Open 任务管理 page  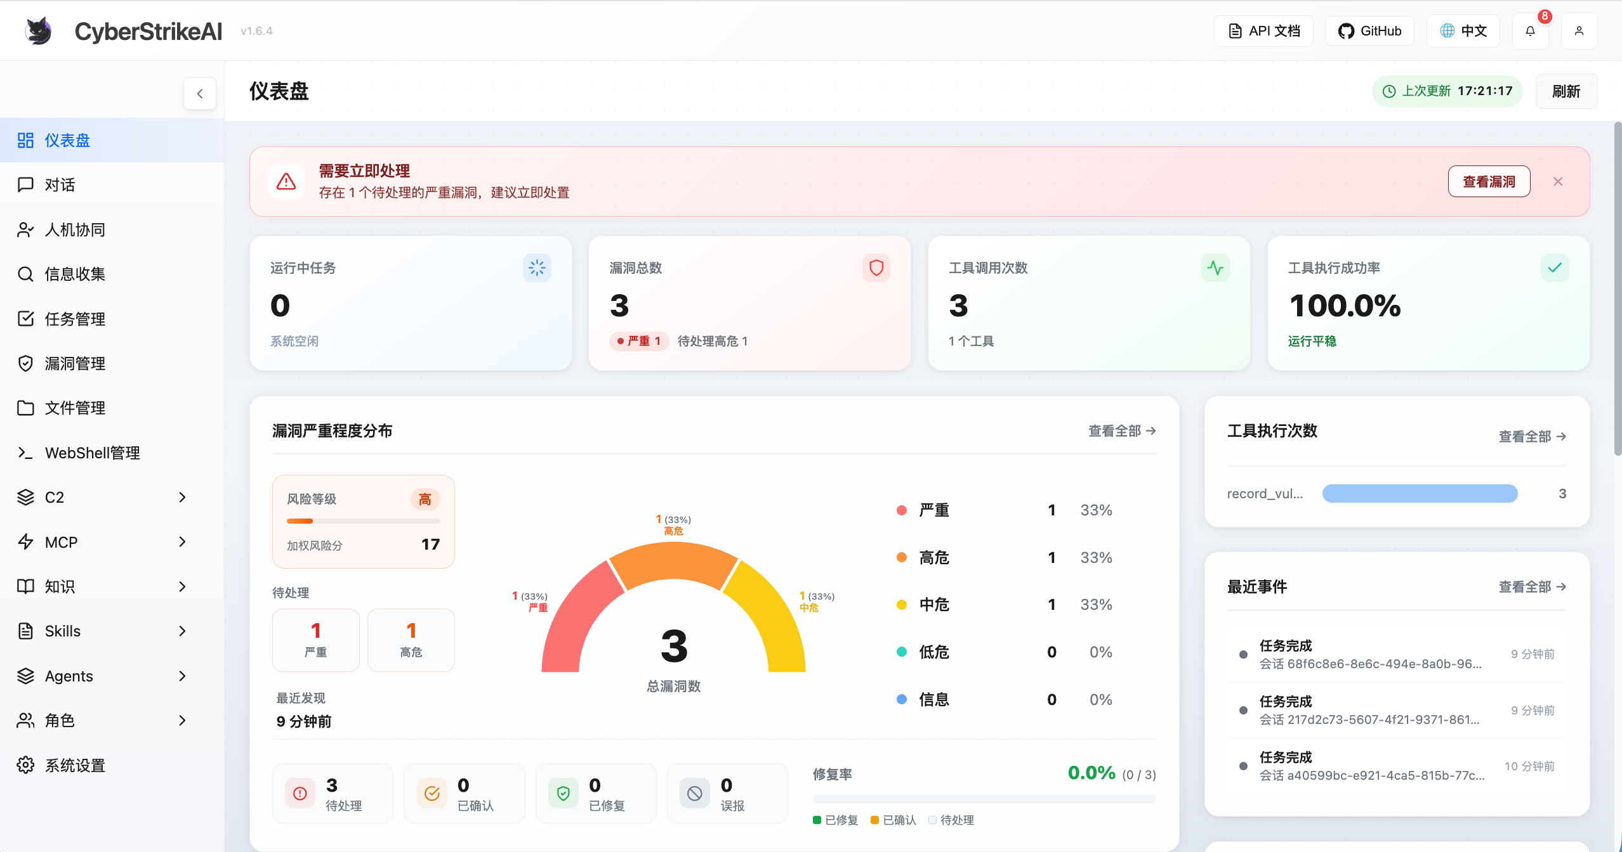(112, 318)
